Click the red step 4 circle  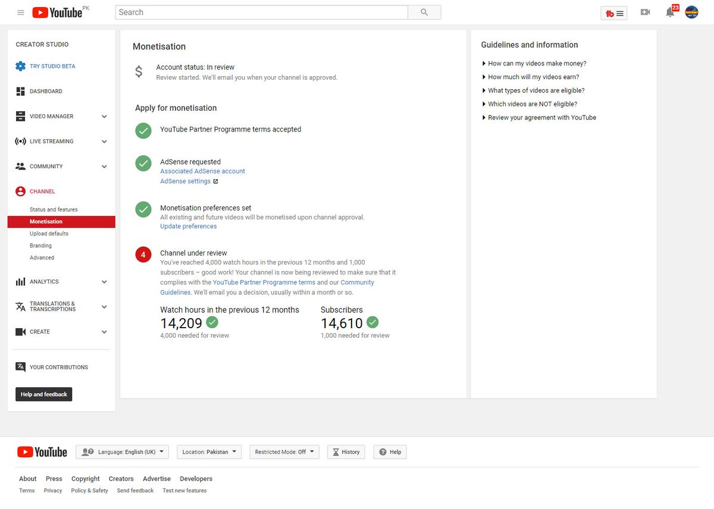point(143,254)
